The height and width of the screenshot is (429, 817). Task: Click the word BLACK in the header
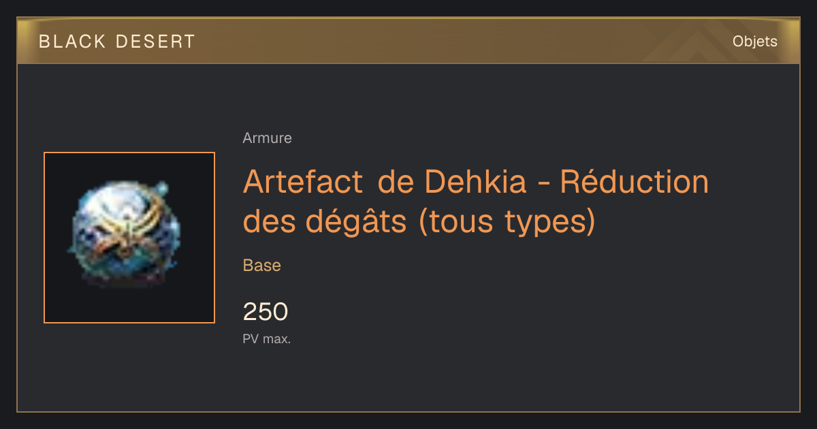point(72,42)
